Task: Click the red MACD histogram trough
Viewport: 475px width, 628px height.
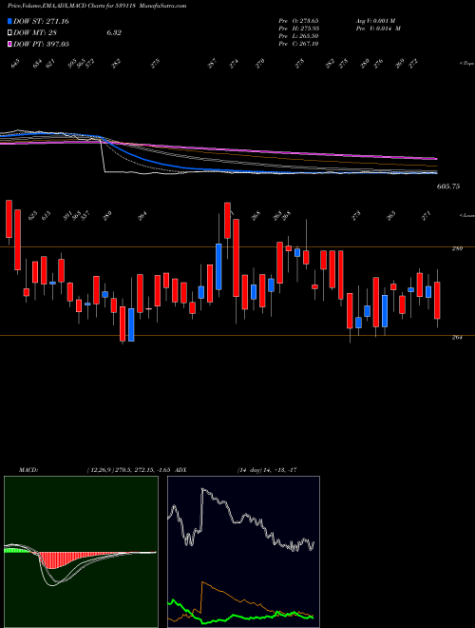Action: pyautogui.click(x=51, y=560)
